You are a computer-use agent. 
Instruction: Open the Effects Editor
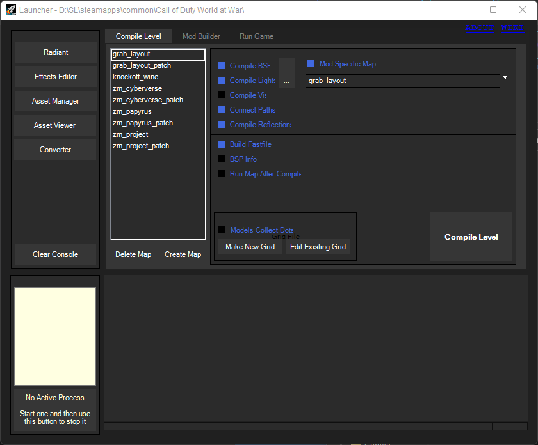[56, 77]
